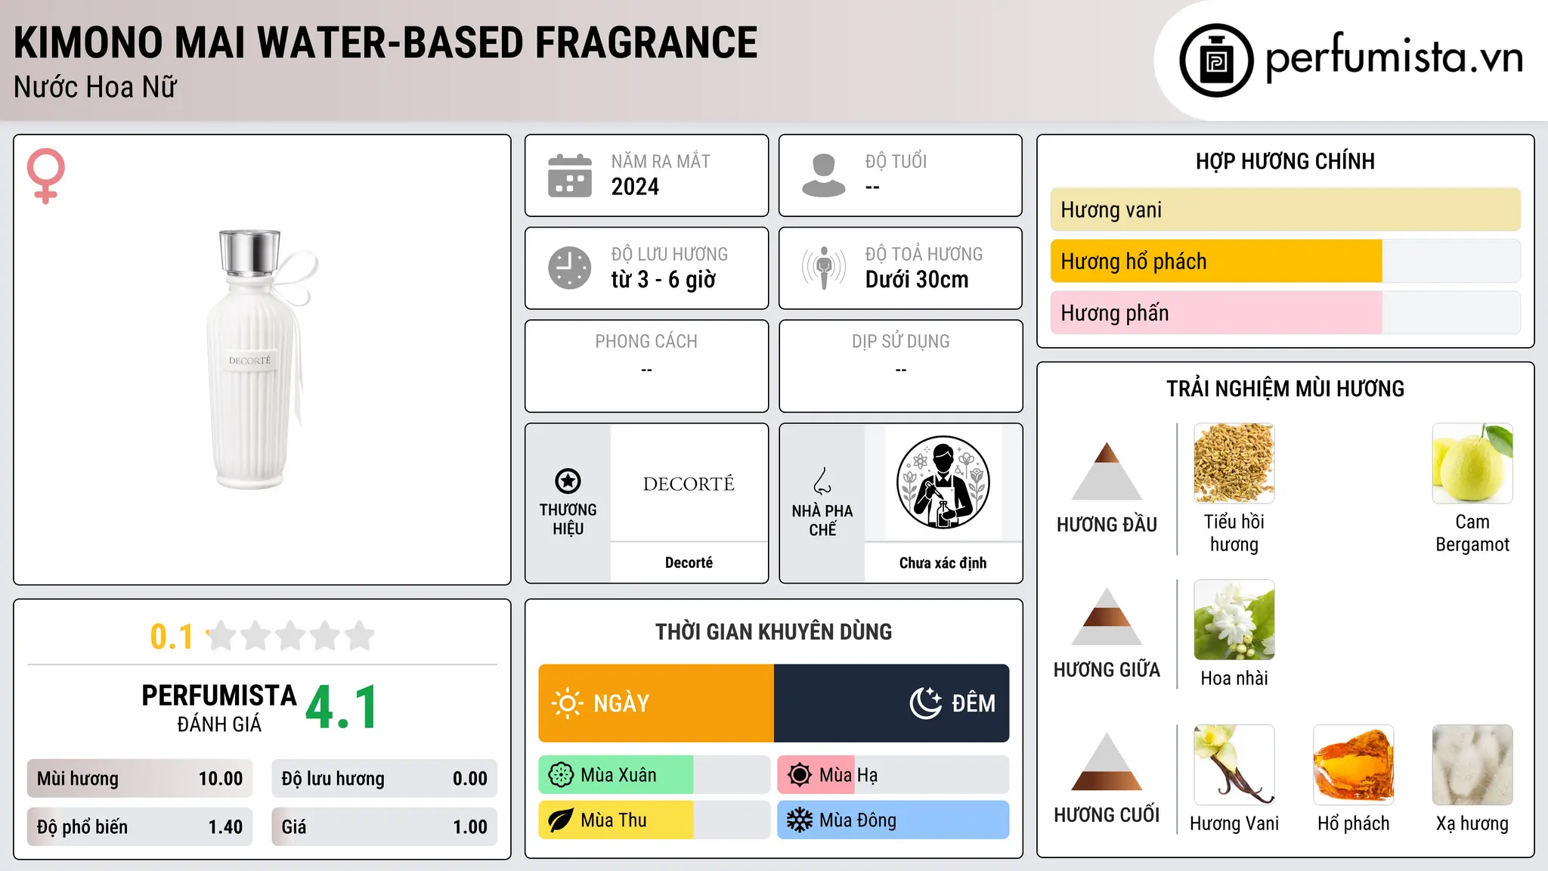The image size is (1548, 871).
Task: Click the sun icon in Ngày bar
Action: [x=567, y=703]
